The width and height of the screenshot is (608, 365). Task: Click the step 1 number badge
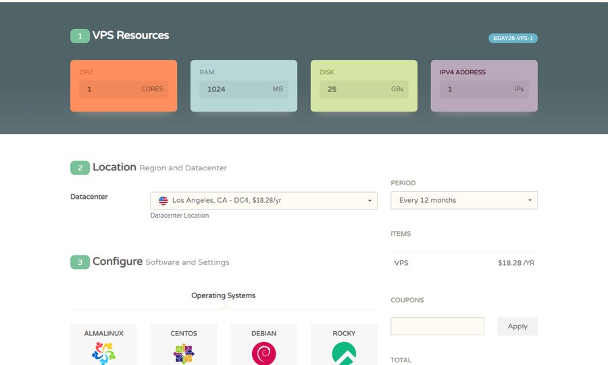[80, 36]
